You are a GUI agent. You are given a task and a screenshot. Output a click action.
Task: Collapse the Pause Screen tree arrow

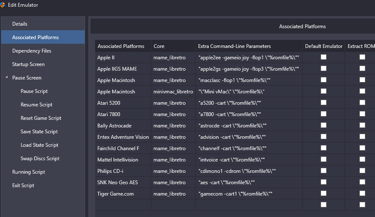[7, 77]
